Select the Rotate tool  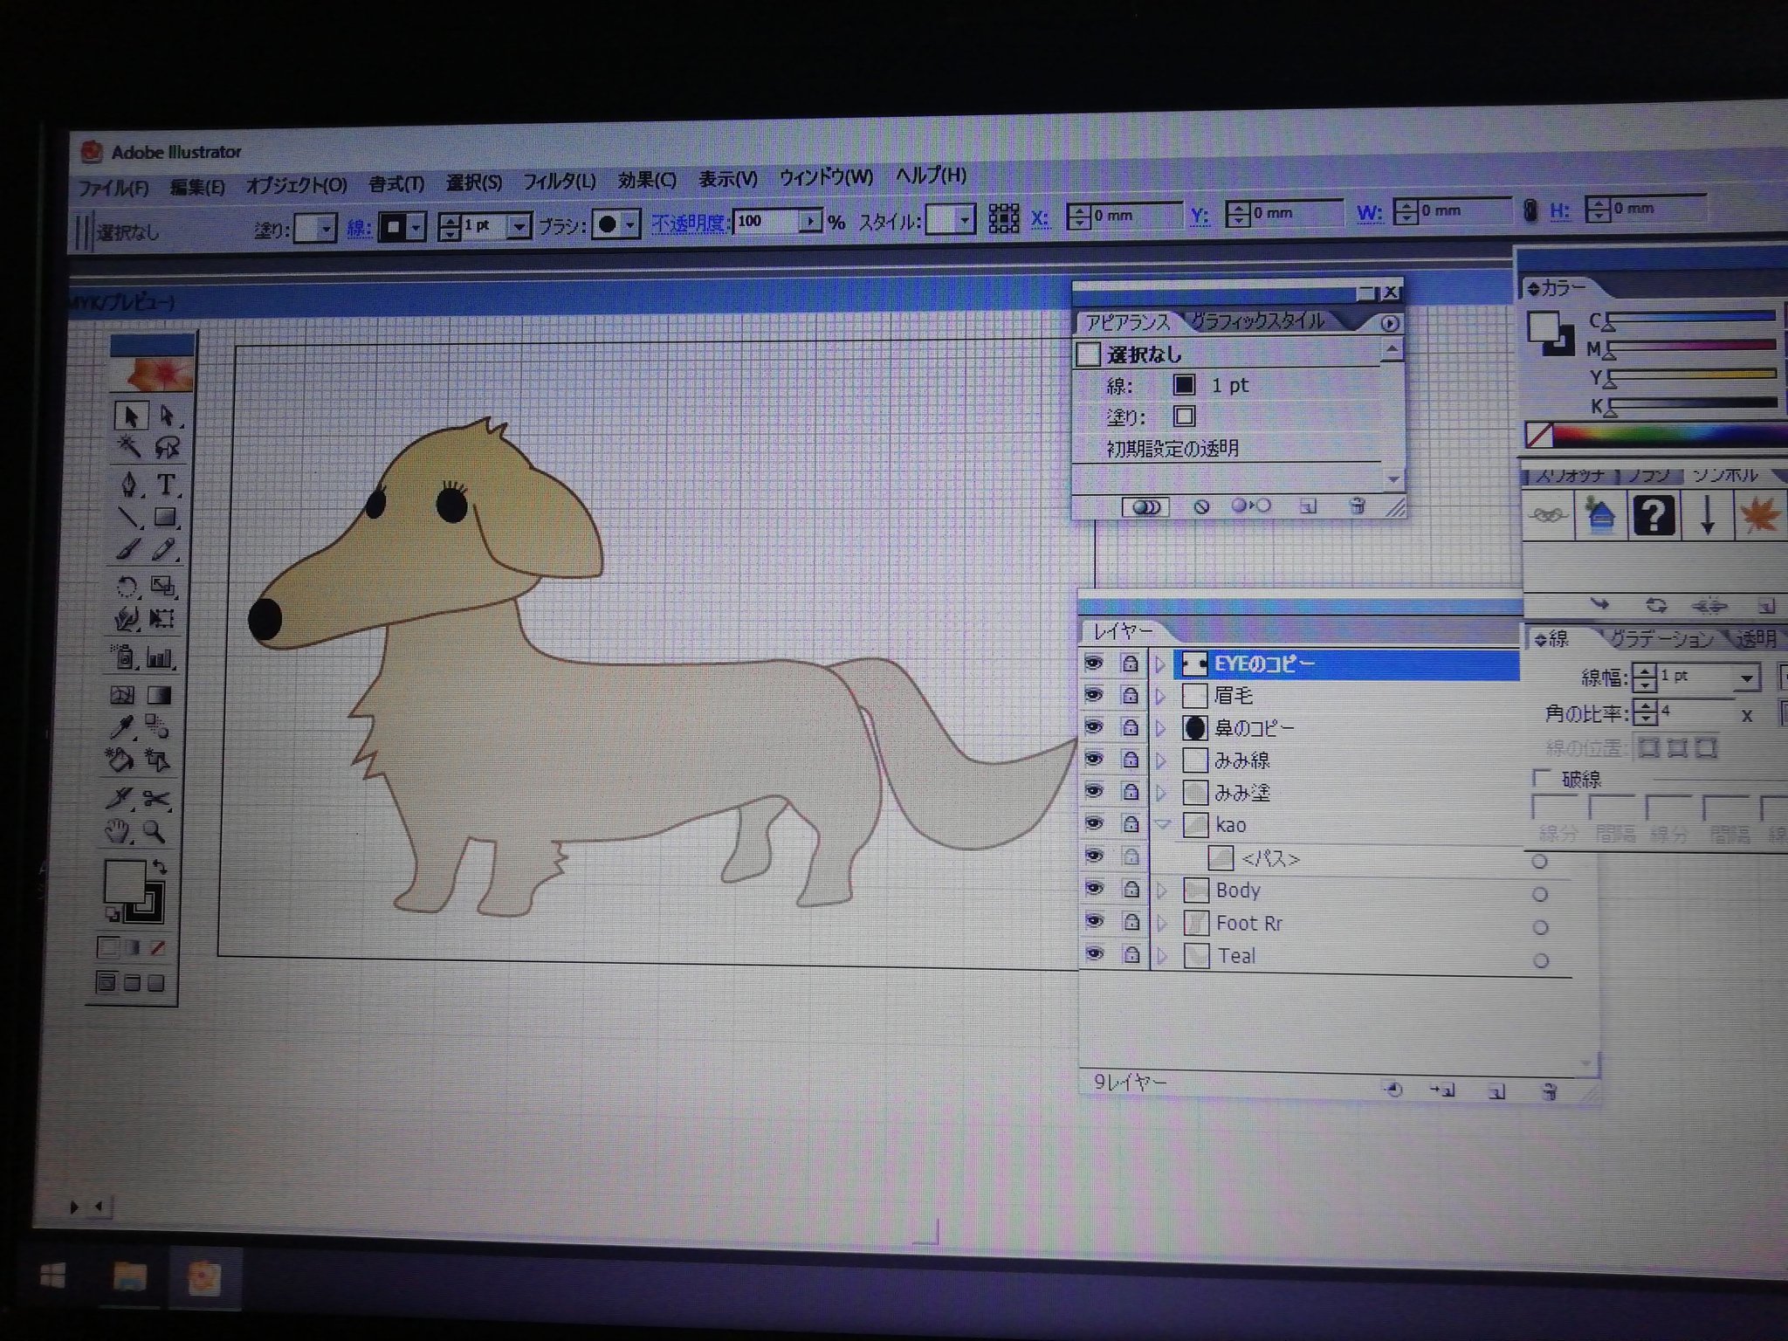coord(127,586)
